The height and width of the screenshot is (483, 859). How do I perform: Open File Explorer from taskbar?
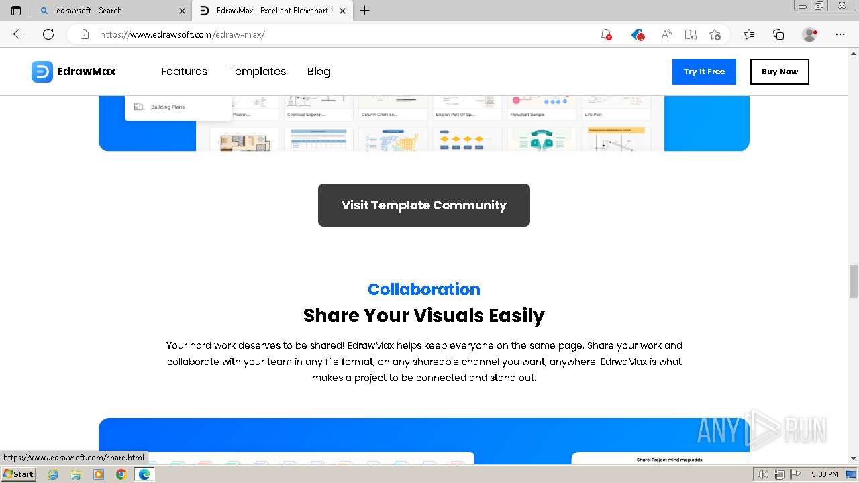pos(76,474)
